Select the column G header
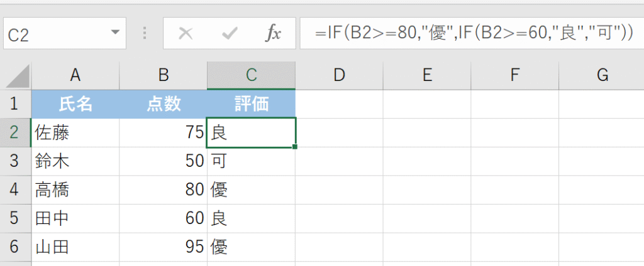 click(x=602, y=75)
